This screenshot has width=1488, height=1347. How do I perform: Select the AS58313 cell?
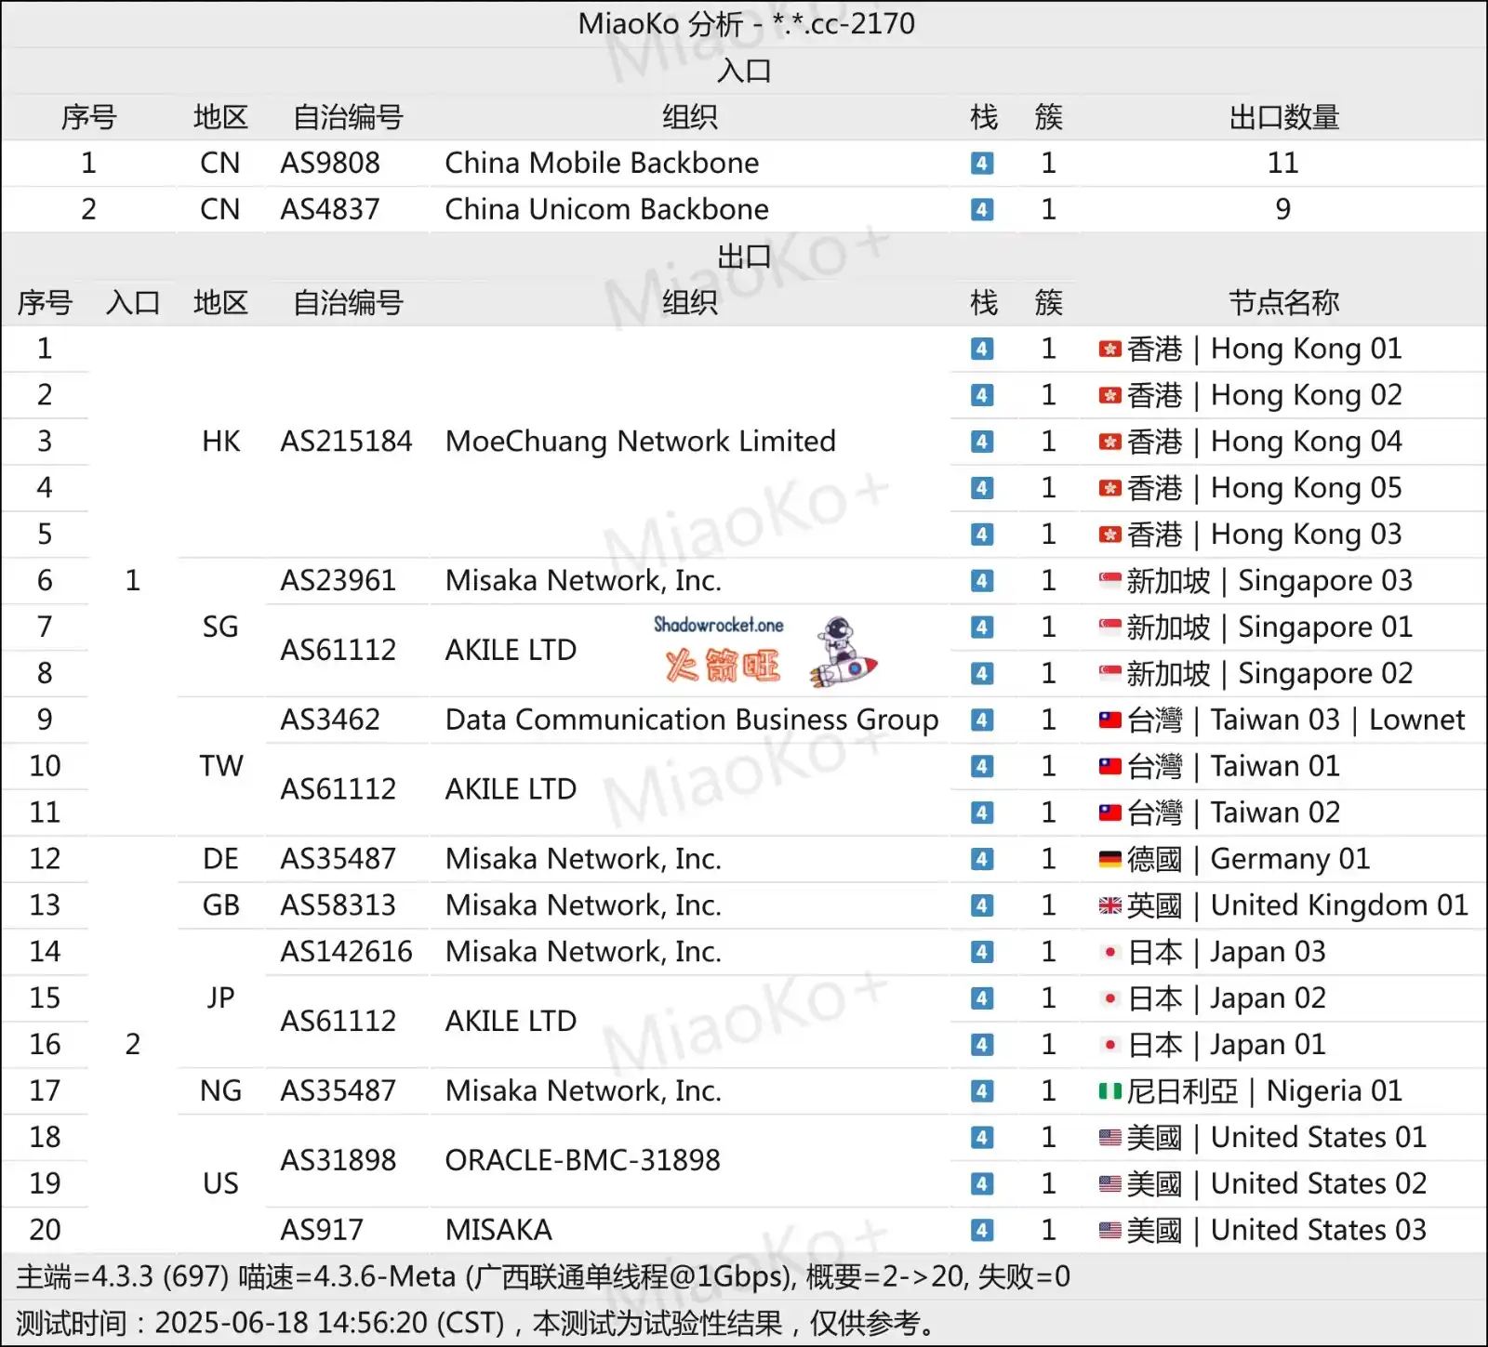coord(339,905)
